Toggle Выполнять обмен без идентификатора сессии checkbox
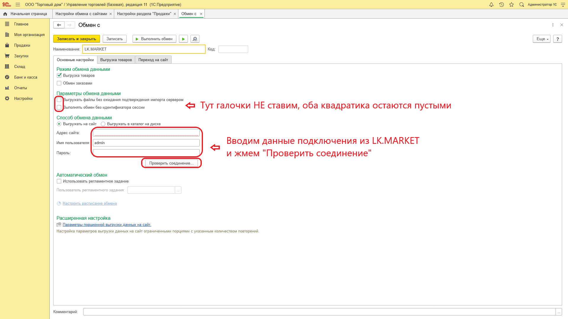 pyautogui.click(x=59, y=108)
